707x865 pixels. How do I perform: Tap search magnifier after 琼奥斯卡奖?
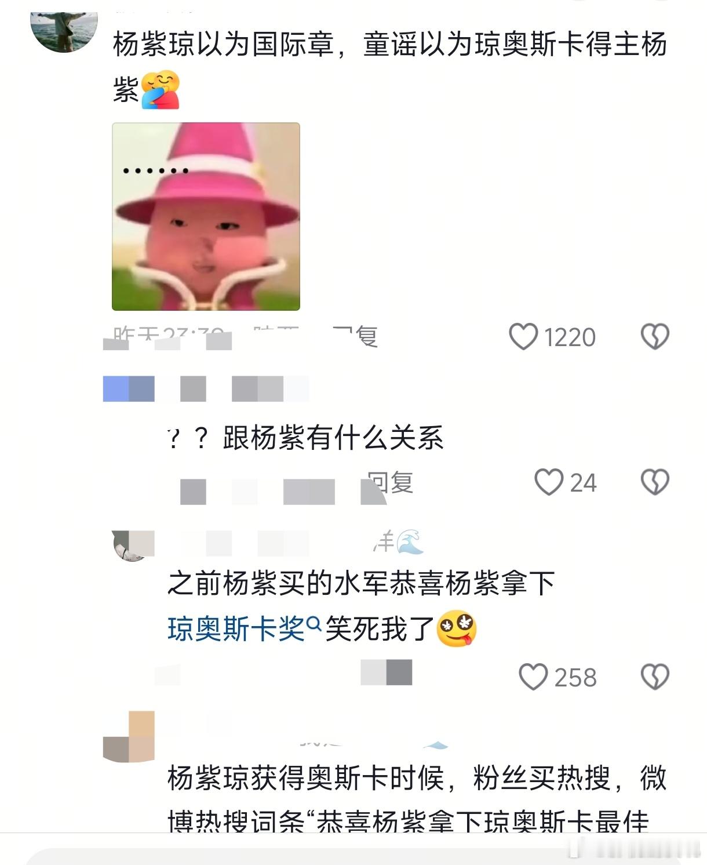click(314, 624)
